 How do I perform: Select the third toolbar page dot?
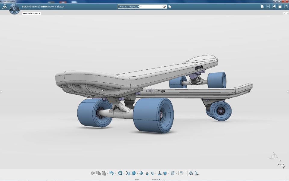point(157,179)
